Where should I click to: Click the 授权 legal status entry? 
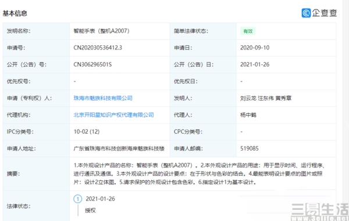click(90, 211)
